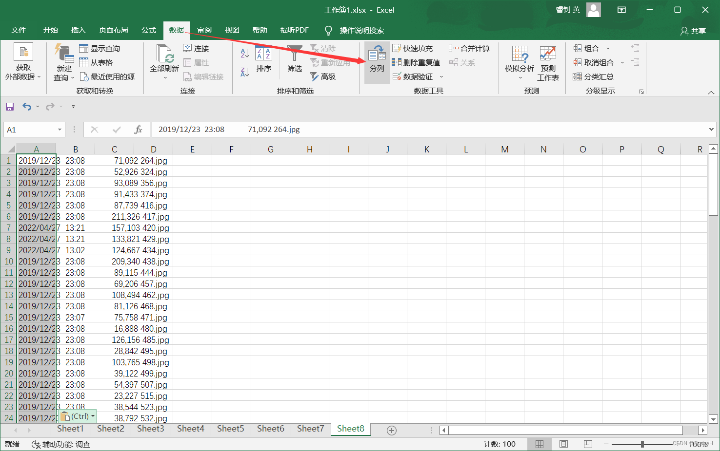This screenshot has height=451, width=720.
Task: Open the File (文件) tab
Action: (19, 30)
